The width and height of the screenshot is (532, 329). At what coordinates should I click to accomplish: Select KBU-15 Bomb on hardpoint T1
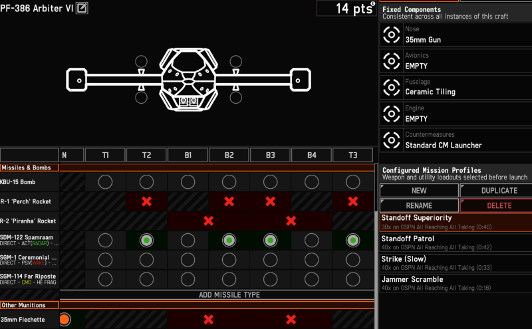tap(105, 182)
